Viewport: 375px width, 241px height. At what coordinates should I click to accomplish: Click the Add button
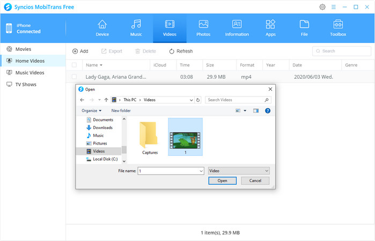pyautogui.click(x=80, y=51)
